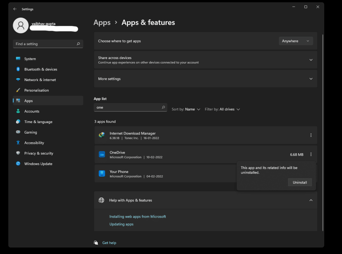Go to Personalisation settings
The width and height of the screenshot is (342, 254).
pos(37,90)
